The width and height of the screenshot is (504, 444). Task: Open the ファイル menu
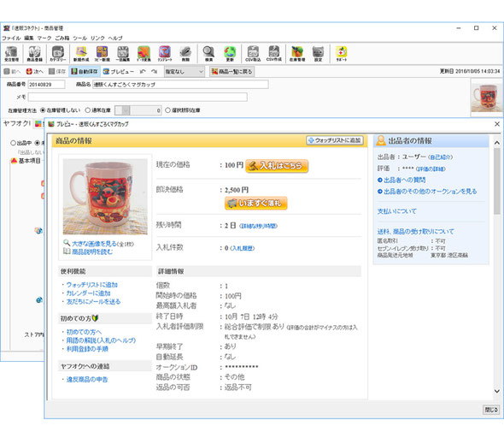(11, 38)
